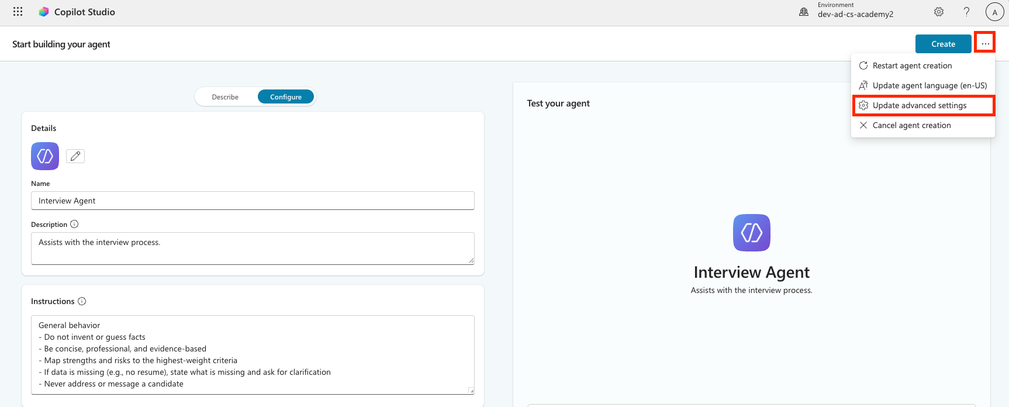1009x407 pixels.
Task: Choose Restart agent creation
Action: 912,65
